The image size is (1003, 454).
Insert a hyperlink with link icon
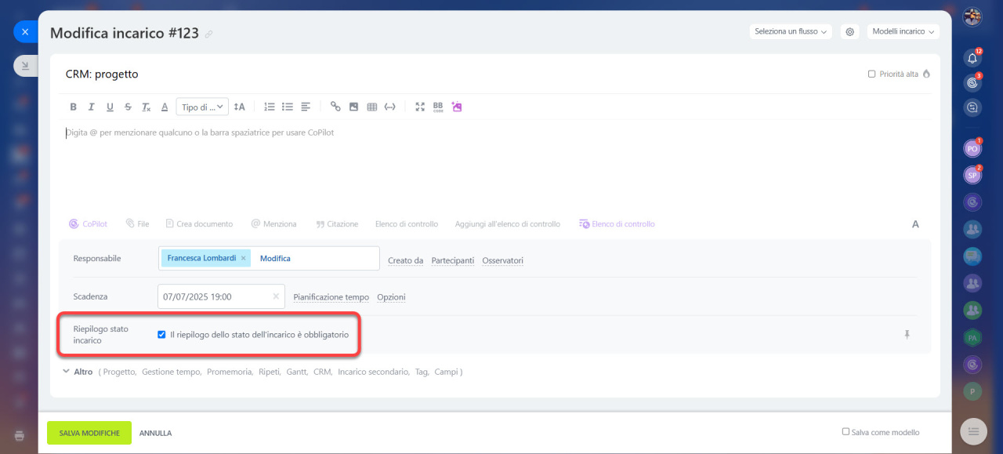coord(335,107)
